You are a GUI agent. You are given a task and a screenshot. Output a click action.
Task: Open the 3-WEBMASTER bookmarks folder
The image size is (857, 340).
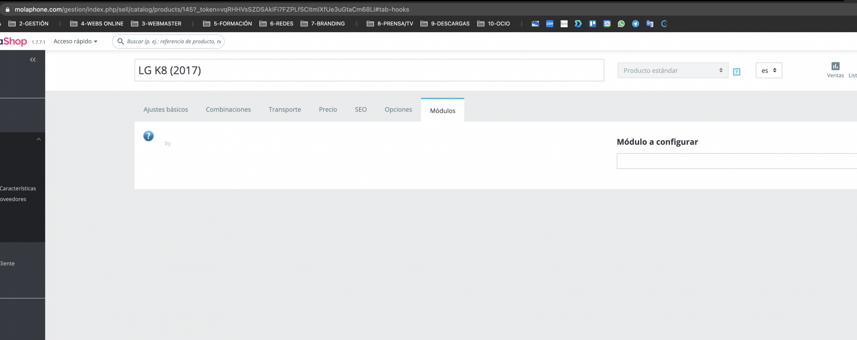156,24
